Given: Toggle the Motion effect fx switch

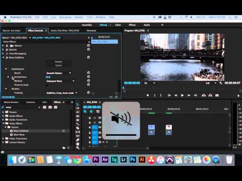Looking at the screenshot, I should click(x=7, y=46).
